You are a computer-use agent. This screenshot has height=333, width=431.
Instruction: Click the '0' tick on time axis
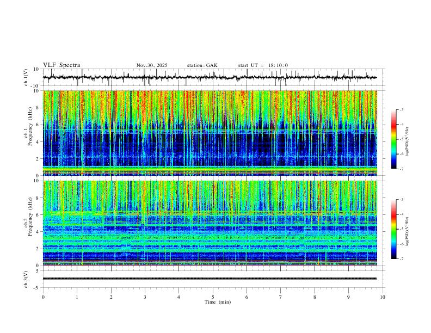click(x=43, y=297)
